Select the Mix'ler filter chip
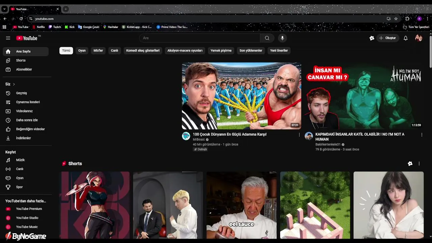 pyautogui.click(x=98, y=51)
